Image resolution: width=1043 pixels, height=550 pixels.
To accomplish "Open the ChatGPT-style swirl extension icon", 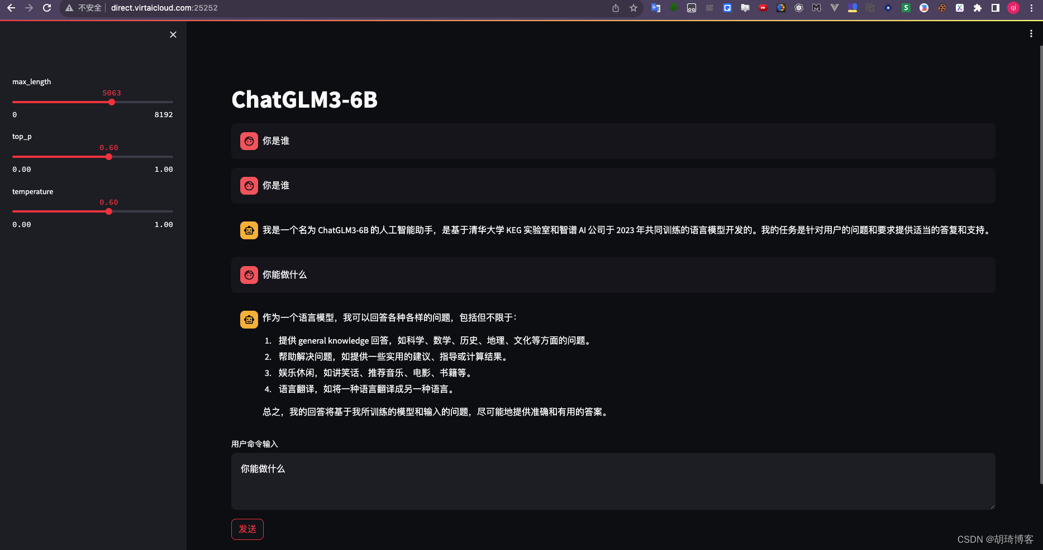I will [799, 8].
